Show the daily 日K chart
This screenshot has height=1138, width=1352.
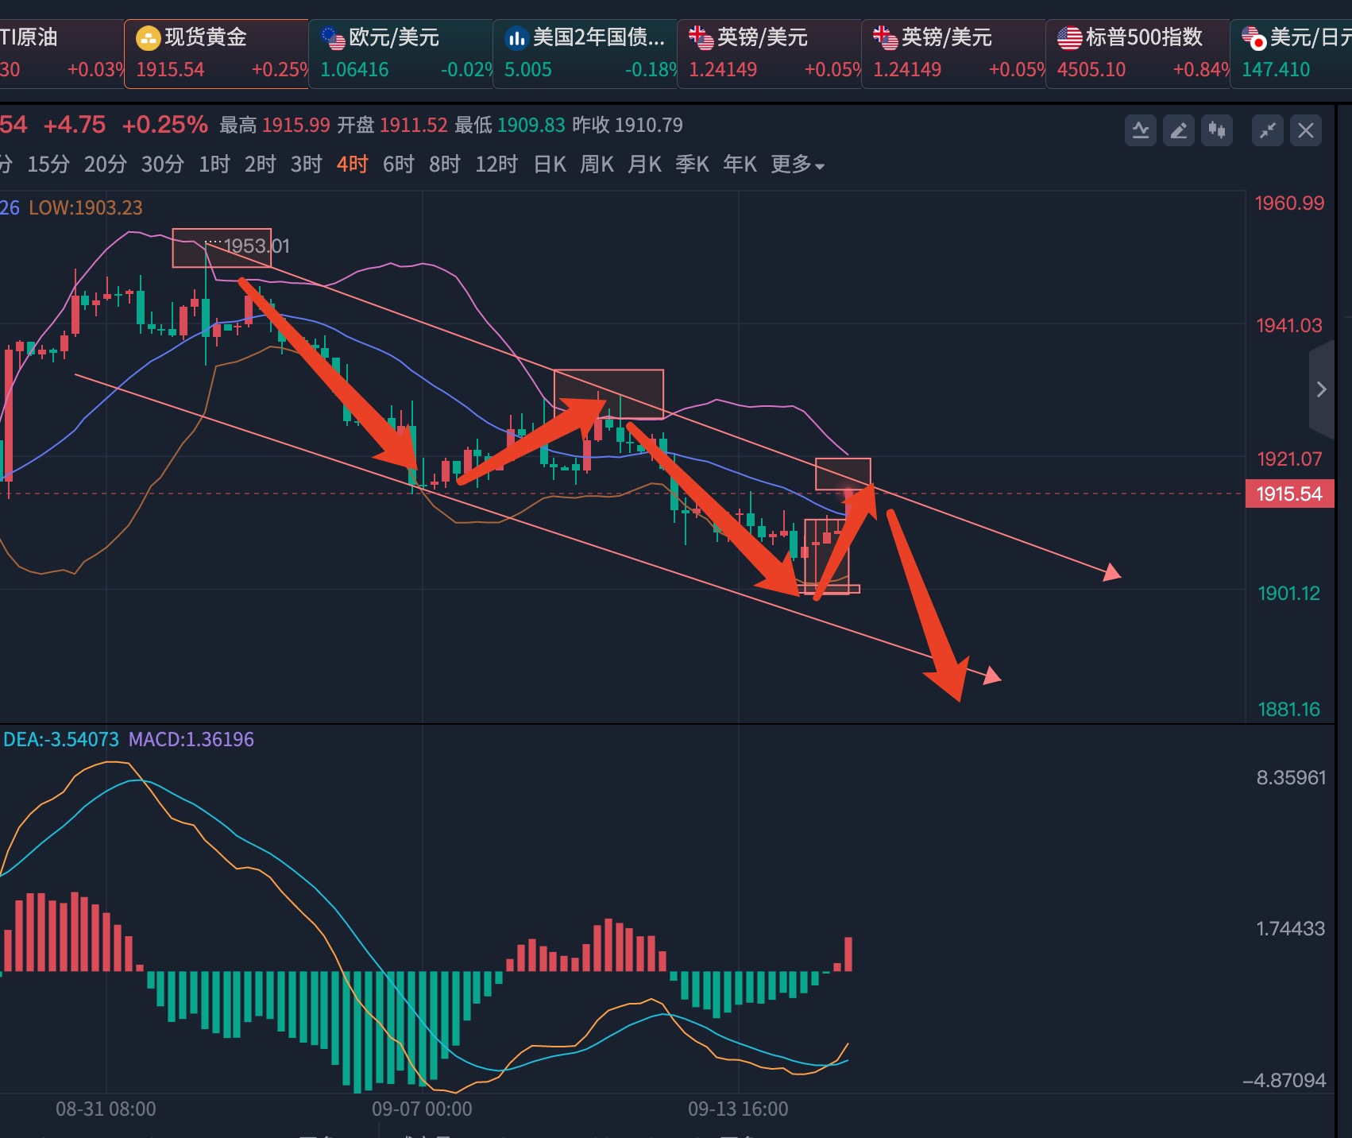pos(550,165)
